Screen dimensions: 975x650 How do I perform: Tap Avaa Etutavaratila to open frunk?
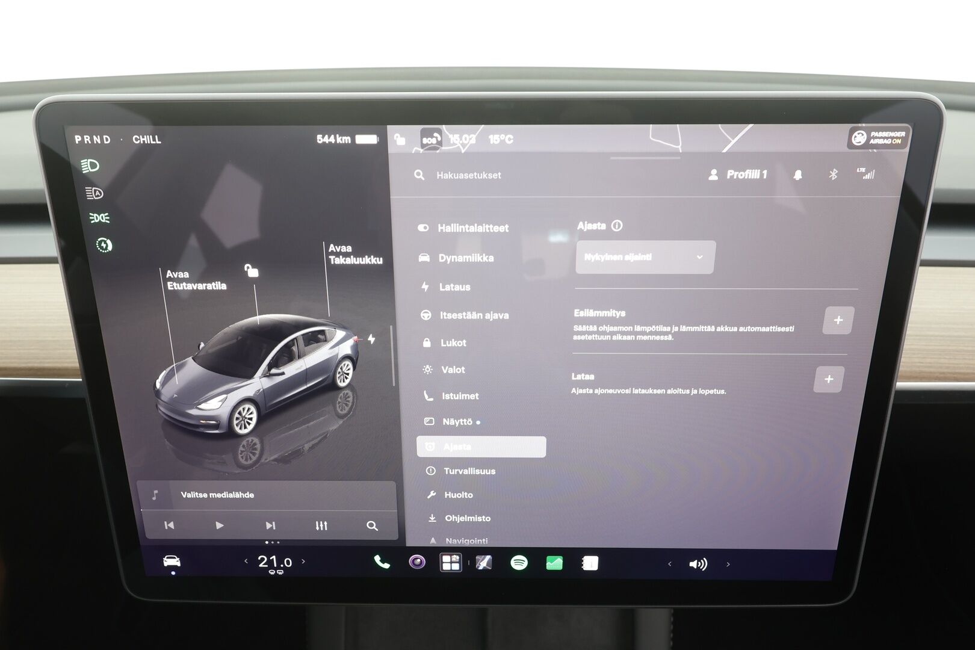coord(196,280)
